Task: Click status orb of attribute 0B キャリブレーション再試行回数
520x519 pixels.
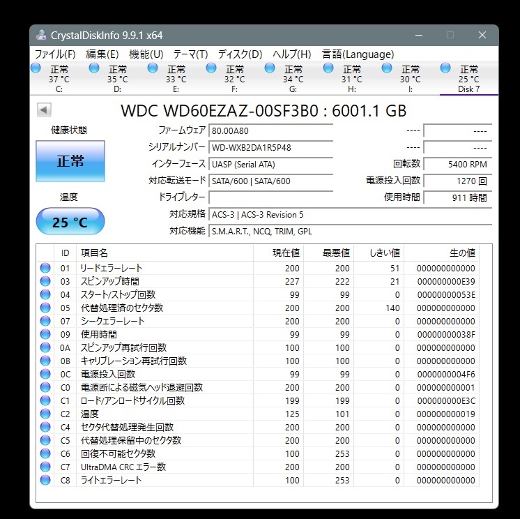Action: 45,361
